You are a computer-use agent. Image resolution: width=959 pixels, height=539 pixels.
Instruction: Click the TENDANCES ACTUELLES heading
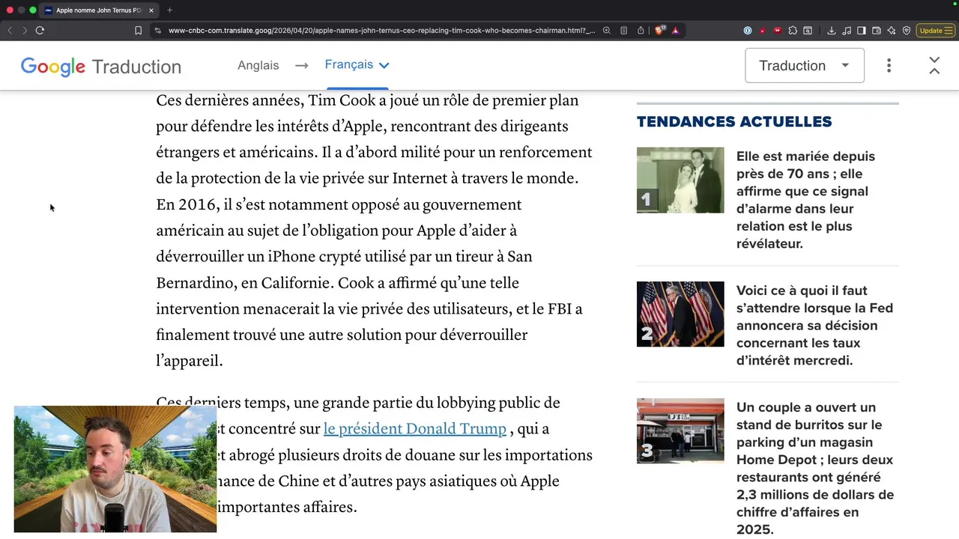(734, 121)
